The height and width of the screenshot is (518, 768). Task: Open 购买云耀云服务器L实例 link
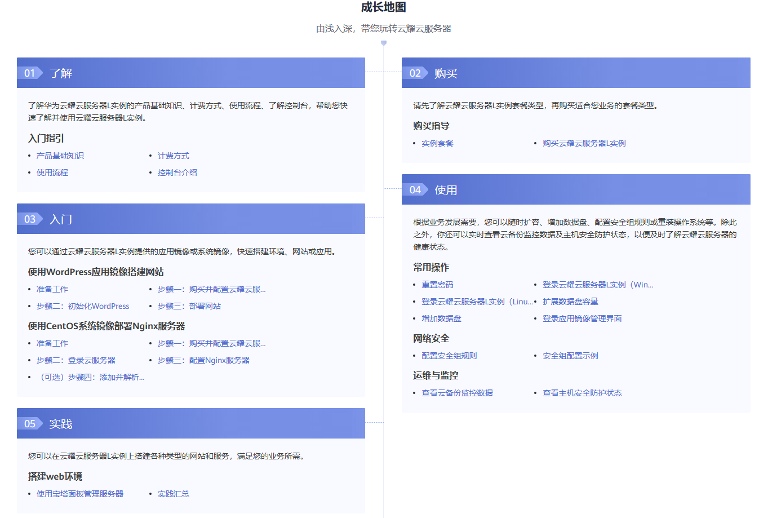pos(584,143)
